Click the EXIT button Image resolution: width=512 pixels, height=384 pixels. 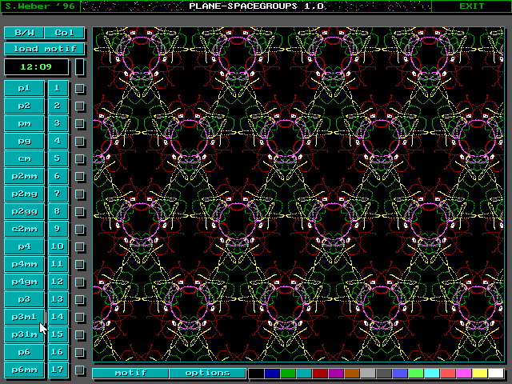(471, 6)
